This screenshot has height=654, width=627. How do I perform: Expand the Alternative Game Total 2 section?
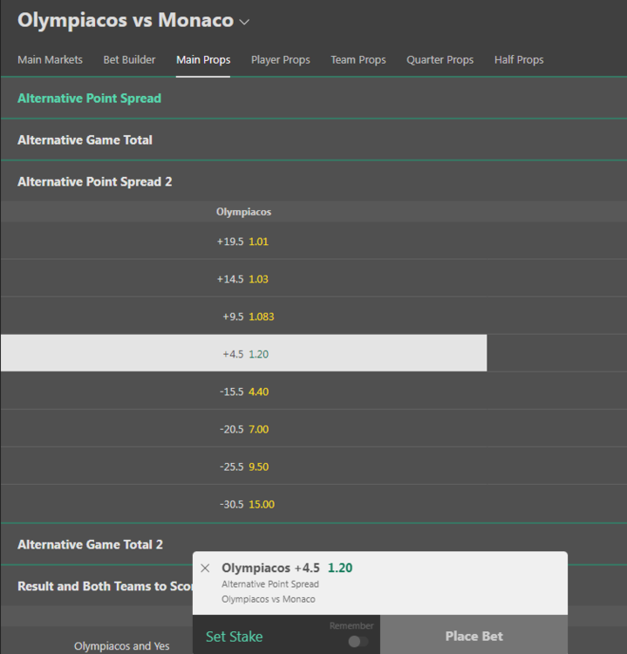point(91,544)
